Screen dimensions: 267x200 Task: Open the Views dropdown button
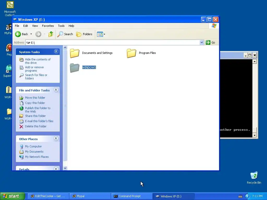pos(101,34)
